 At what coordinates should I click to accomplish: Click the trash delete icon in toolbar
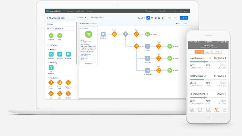pyautogui.click(x=163, y=18)
